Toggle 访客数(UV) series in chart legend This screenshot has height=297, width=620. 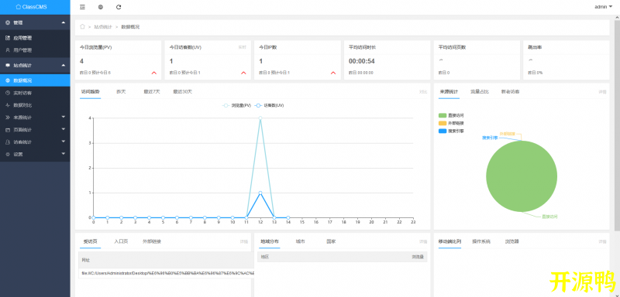(269, 106)
